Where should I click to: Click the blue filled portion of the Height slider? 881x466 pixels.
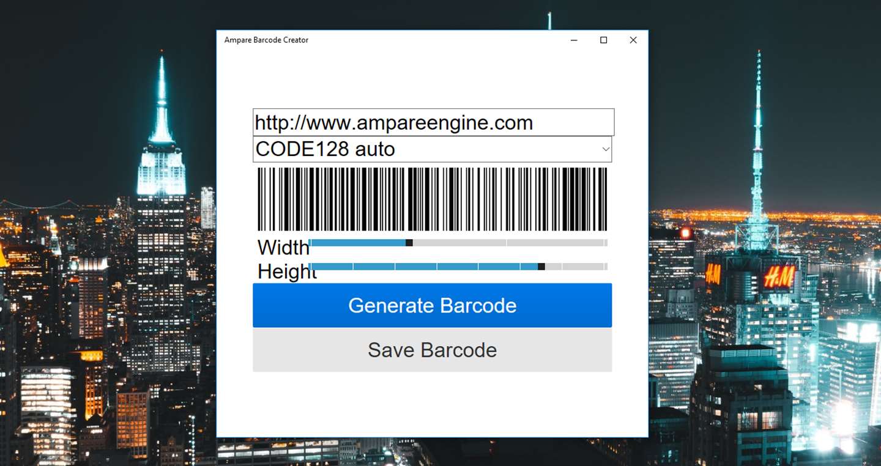423,267
